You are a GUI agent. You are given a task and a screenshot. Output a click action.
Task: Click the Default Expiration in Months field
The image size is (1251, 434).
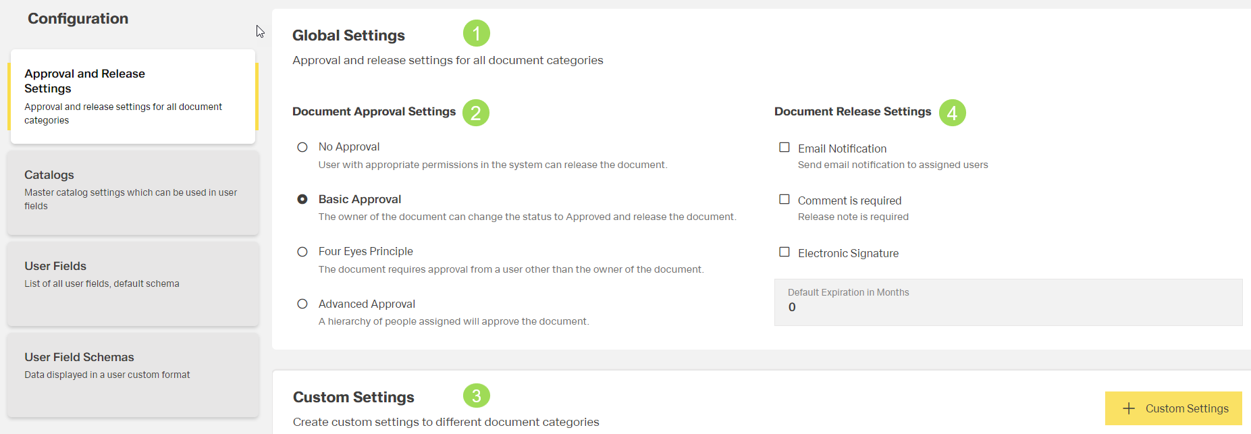(x=1007, y=302)
